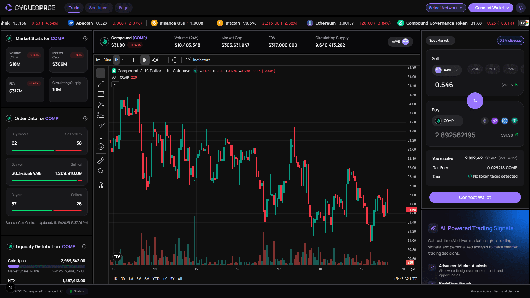The height and width of the screenshot is (298, 530).
Task: Add text annotation to the chart
Action: [101, 136]
